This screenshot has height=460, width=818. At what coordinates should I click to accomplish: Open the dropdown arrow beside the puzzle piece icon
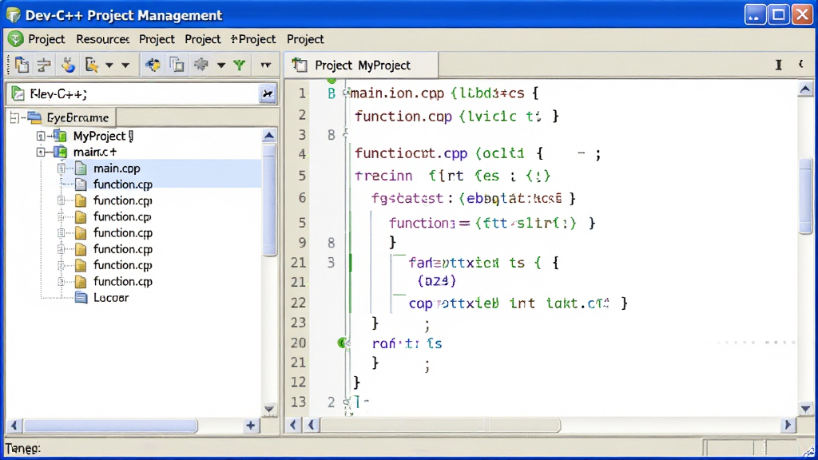point(221,65)
